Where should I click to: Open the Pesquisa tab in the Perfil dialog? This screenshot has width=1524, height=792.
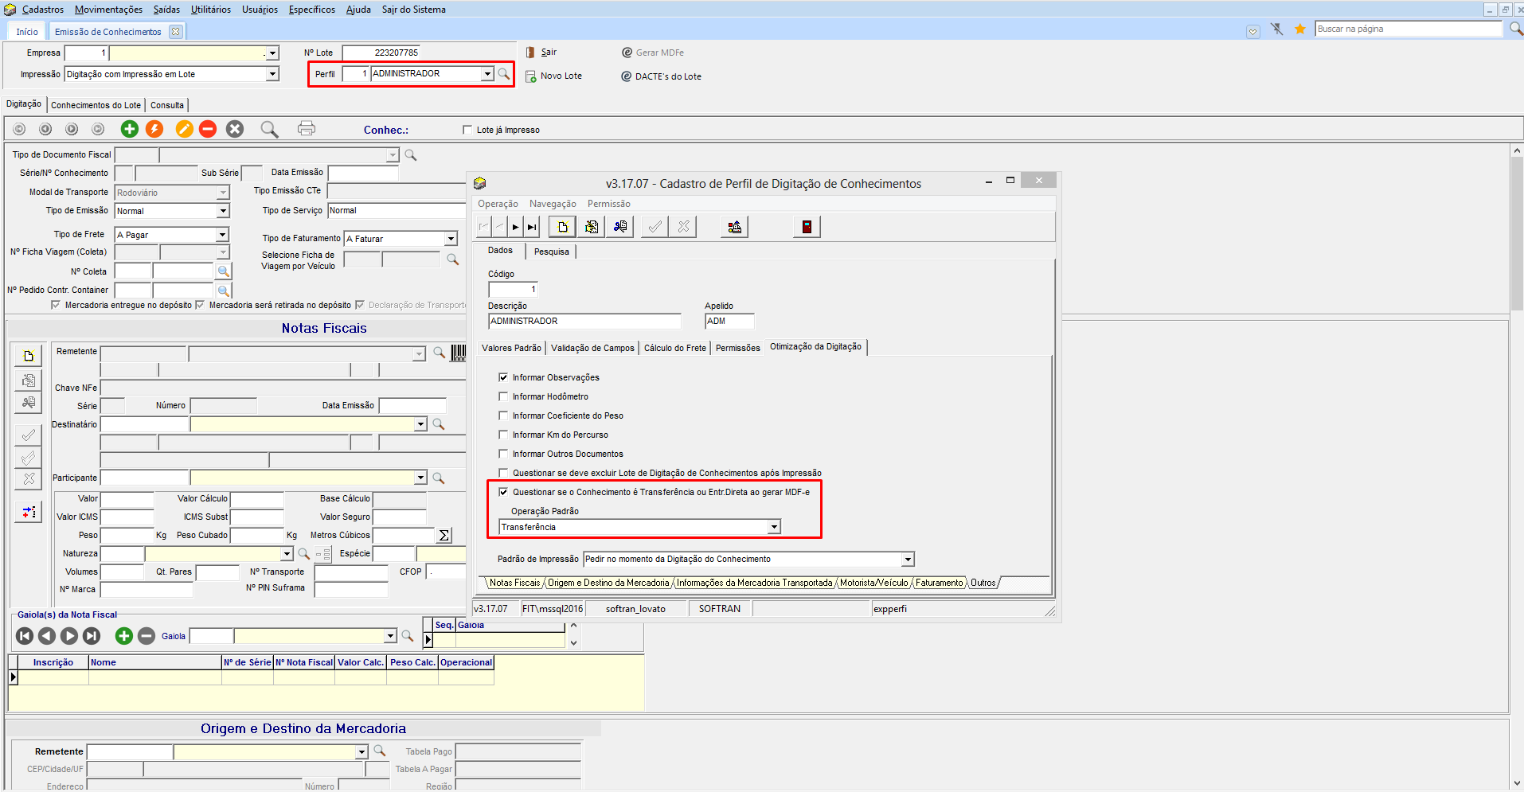click(x=552, y=252)
